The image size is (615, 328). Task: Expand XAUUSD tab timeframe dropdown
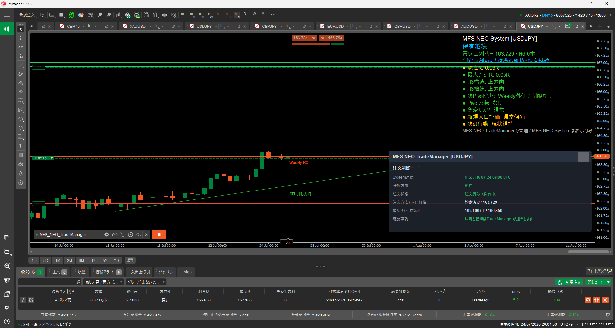162,27
